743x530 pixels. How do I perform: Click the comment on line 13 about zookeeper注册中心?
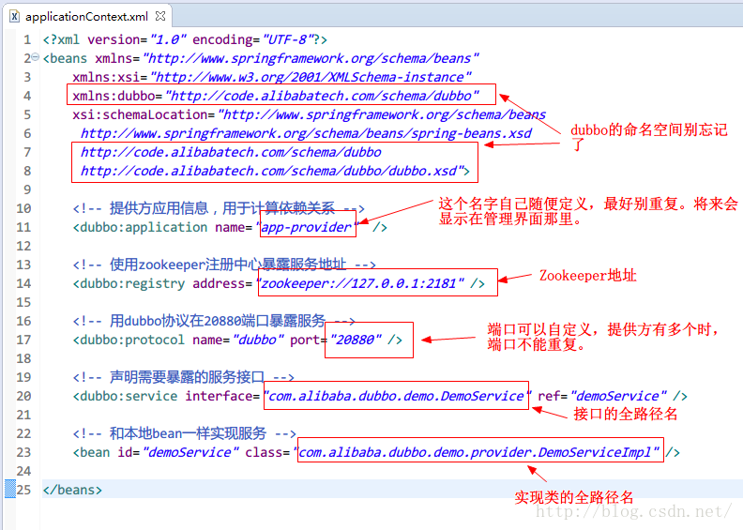click(224, 265)
